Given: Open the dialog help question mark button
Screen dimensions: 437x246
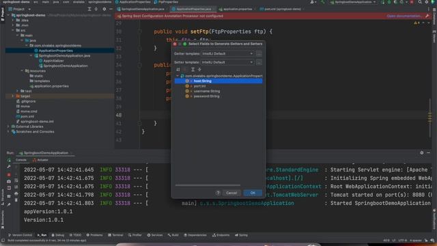Looking at the screenshot, I should tap(218, 193).
